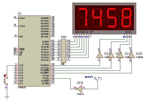Click the EA pin label
Image resolution: width=143 pixels, height=102 pixels.
point(21,55)
